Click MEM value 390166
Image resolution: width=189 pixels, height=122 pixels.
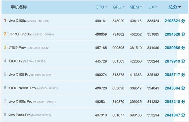click(136, 115)
